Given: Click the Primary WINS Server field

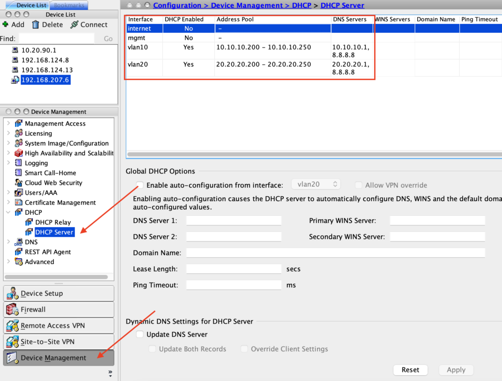Looking at the screenshot, I should click(x=437, y=221).
